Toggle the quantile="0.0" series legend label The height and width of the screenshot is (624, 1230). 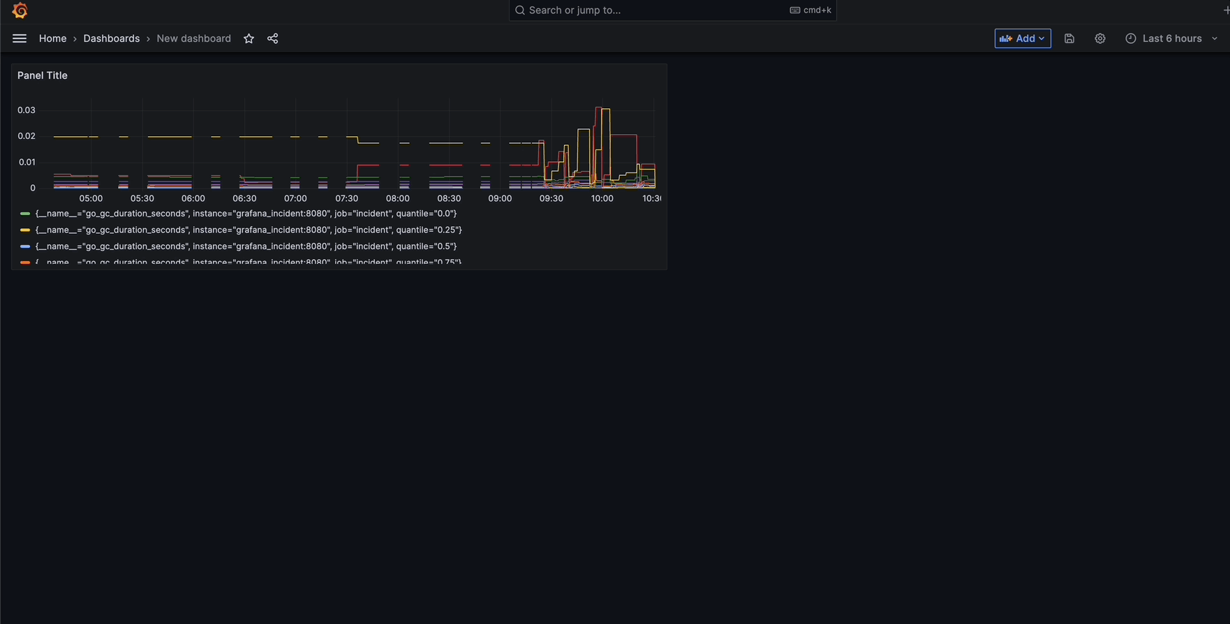(246, 214)
